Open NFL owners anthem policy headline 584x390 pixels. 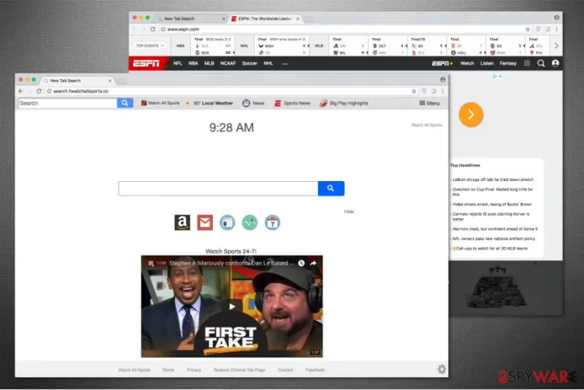point(494,239)
